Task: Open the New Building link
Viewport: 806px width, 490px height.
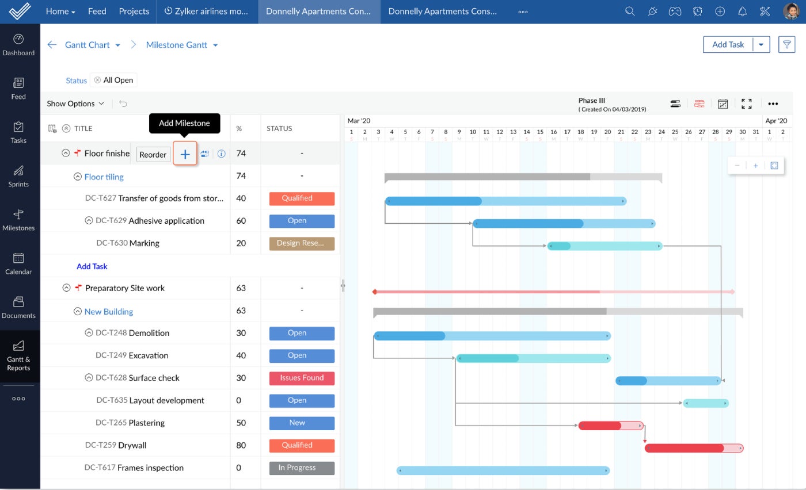Action: 109,311
